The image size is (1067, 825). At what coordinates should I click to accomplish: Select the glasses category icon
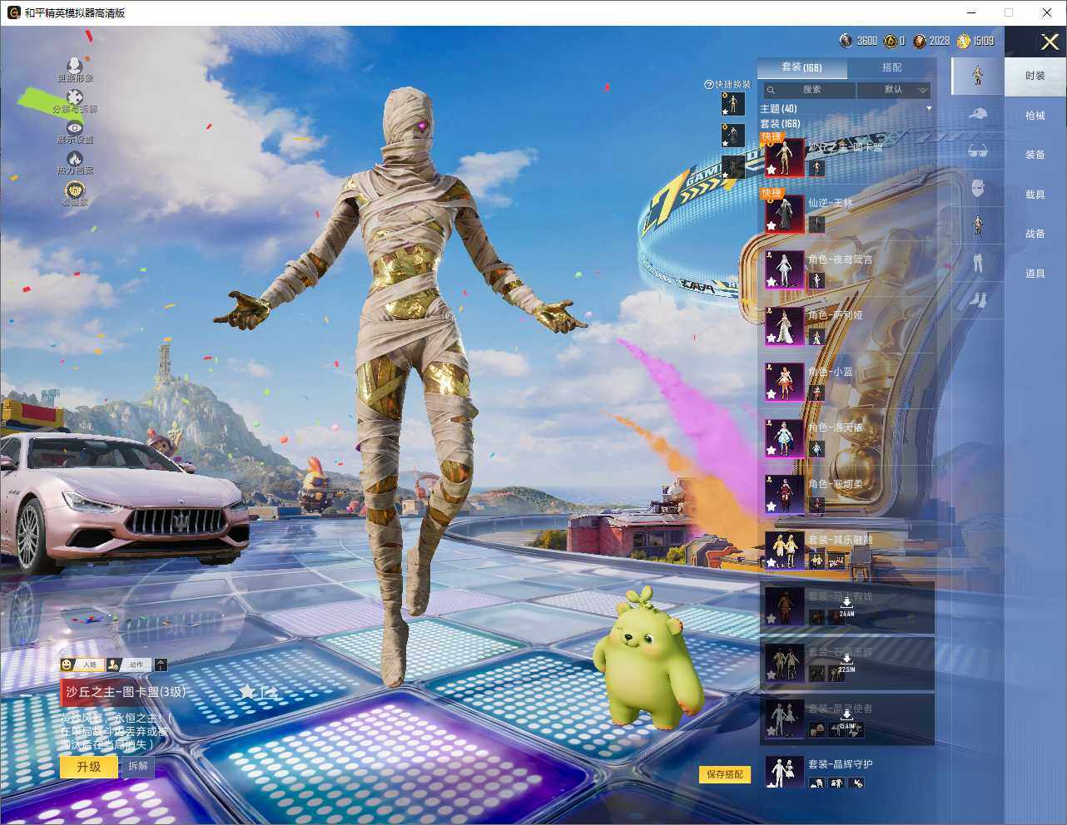click(978, 151)
